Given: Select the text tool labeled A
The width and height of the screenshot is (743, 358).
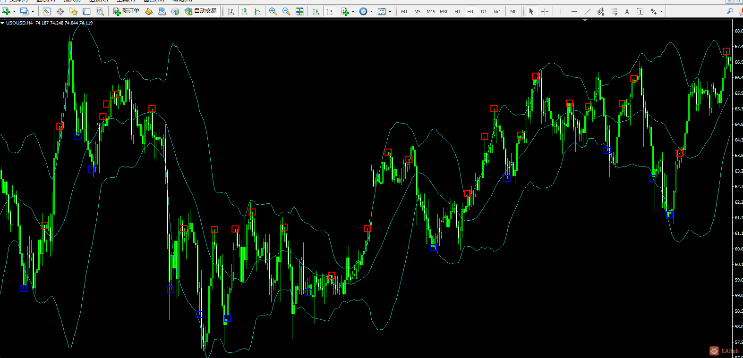Looking at the screenshot, I should (x=627, y=11).
